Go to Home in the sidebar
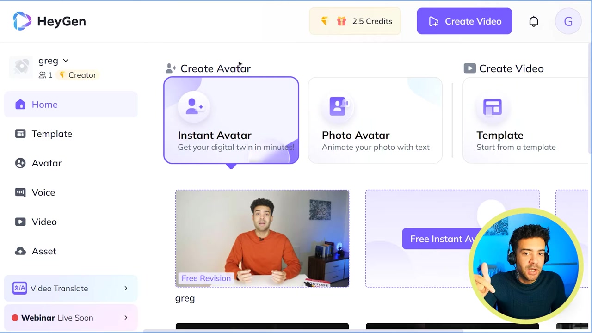The width and height of the screenshot is (592, 333). tap(71, 105)
